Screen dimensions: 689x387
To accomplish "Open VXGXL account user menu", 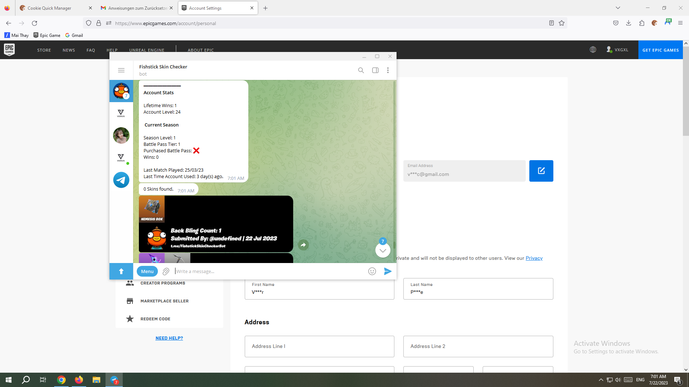I will pyautogui.click(x=618, y=50).
